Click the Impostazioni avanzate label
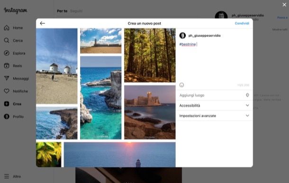 pos(198,116)
